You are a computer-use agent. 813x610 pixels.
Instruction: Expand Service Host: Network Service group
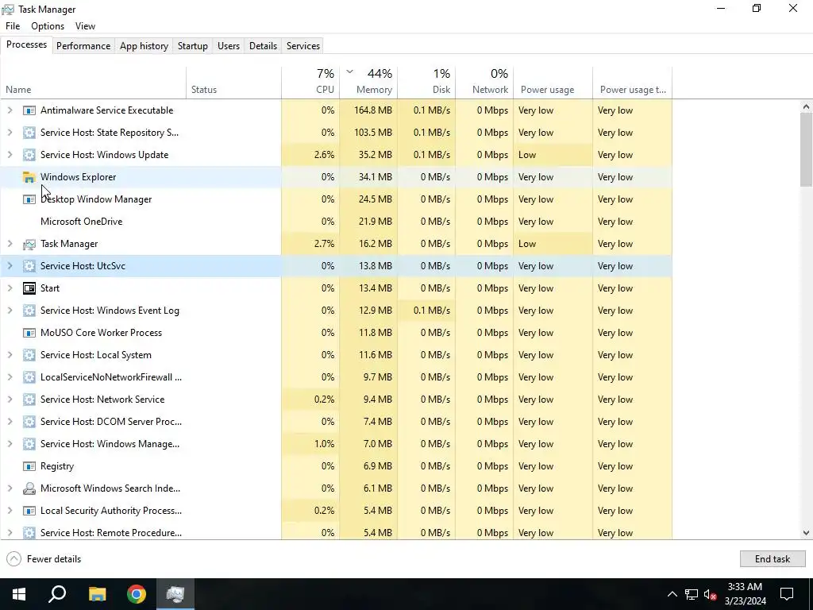pos(10,400)
